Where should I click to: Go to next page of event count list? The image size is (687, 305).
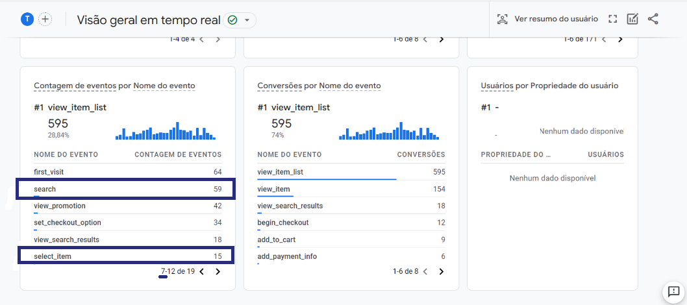tap(218, 272)
